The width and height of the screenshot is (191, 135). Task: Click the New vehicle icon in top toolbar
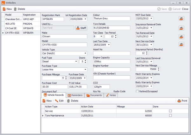pyautogui.click(x=4, y=9)
